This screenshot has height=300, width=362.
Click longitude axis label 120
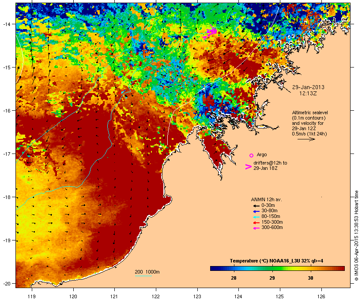pyautogui.click(x=73, y=296)
